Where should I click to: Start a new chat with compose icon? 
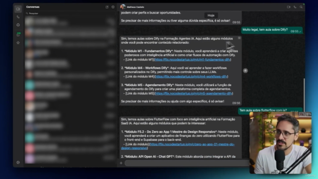107,7
